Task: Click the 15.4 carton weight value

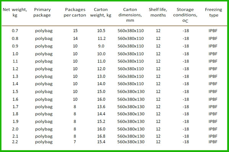Action: pos(101,142)
